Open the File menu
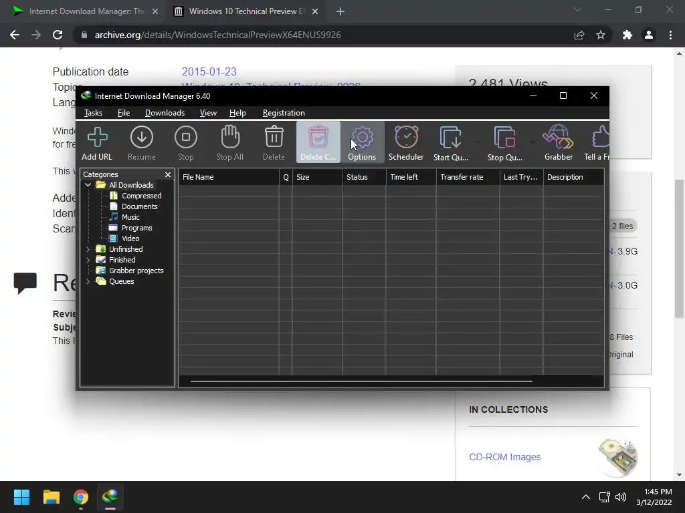Screen dimensions: 685x513 tap(124, 113)
